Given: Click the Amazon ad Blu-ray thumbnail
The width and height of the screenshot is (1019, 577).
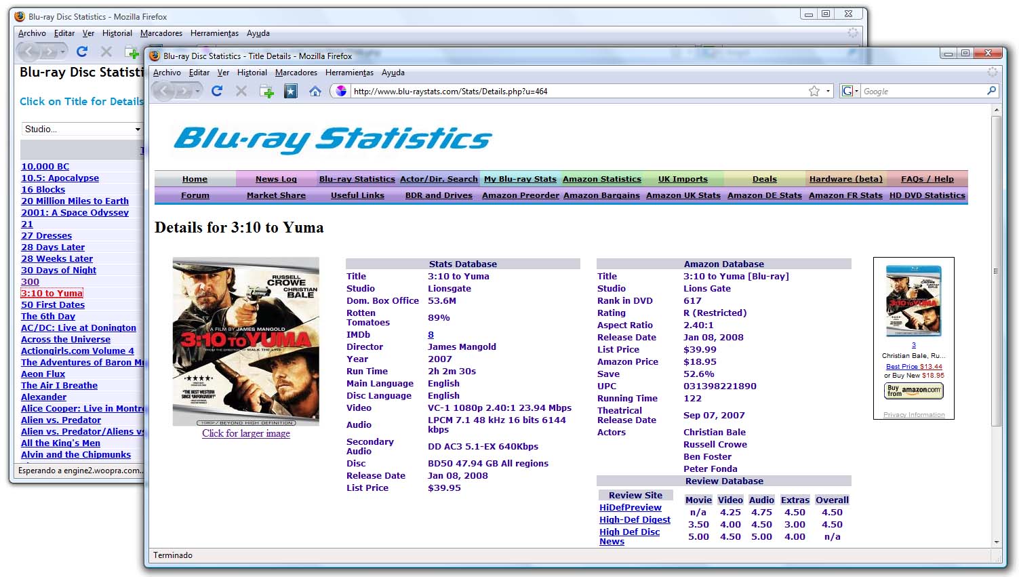Looking at the screenshot, I should tap(914, 300).
